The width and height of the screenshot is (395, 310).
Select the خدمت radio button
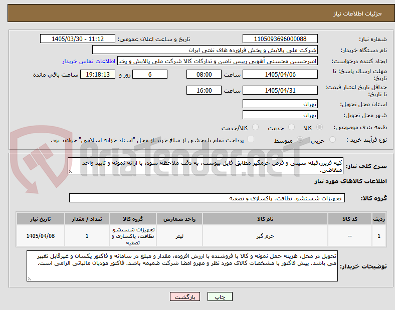coord(291,127)
